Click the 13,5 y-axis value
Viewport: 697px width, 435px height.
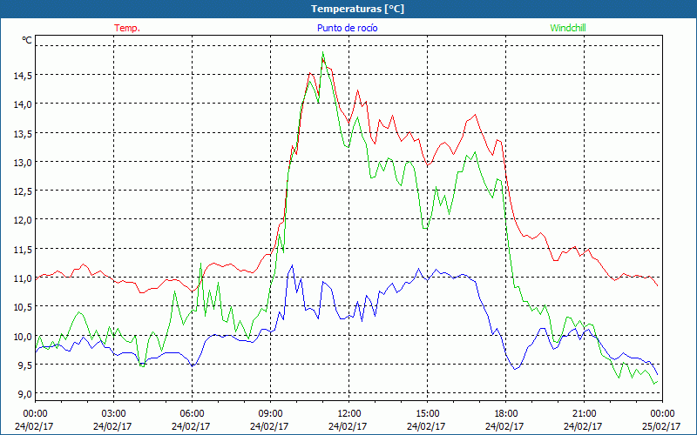click(23, 134)
